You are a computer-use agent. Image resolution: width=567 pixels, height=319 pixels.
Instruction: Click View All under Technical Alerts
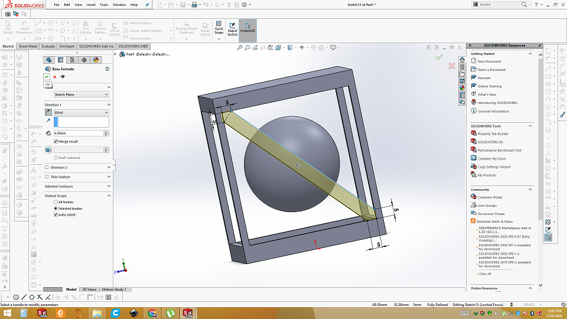[484, 274]
